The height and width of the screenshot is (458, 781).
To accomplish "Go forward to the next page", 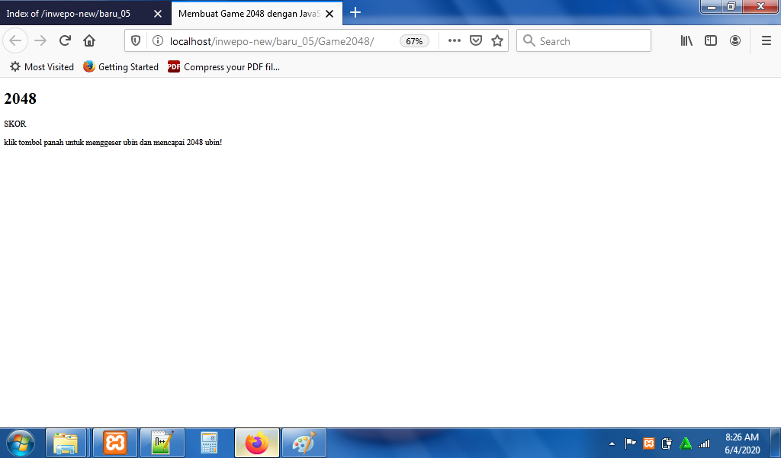I will tap(40, 41).
